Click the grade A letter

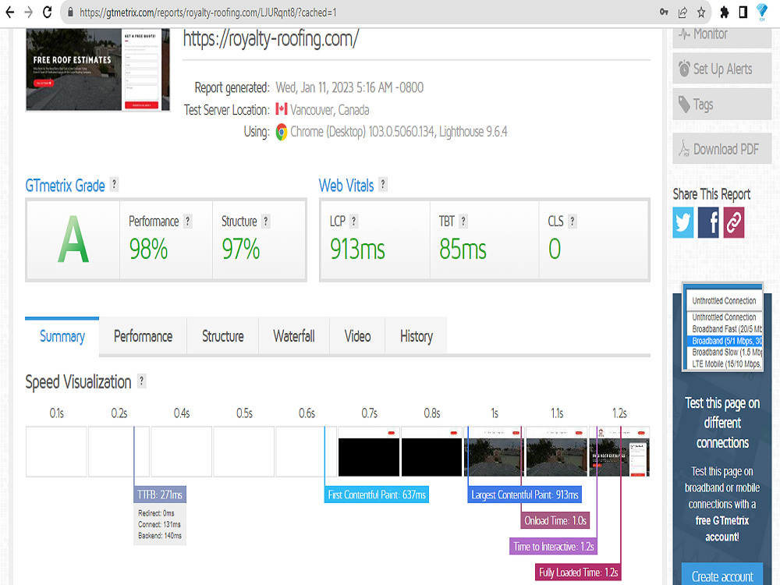[73, 239]
